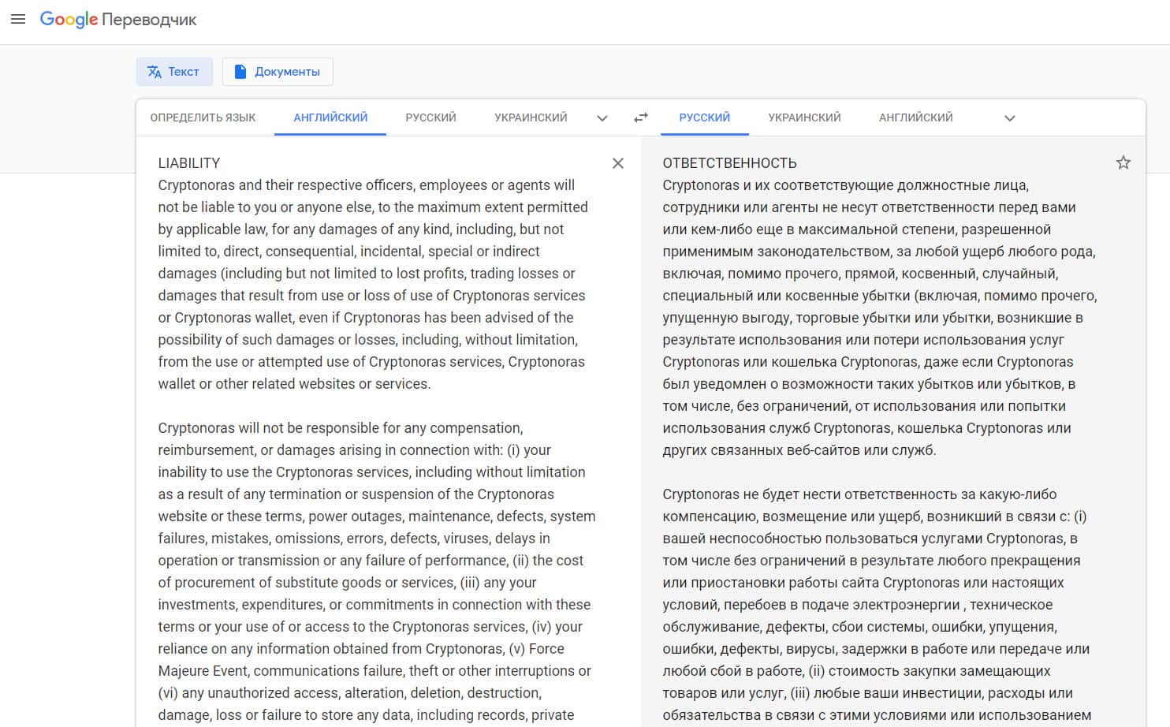1170x727 pixels.
Task: Select АНГЛИЙСКИЙ as source language
Action: 330,117
